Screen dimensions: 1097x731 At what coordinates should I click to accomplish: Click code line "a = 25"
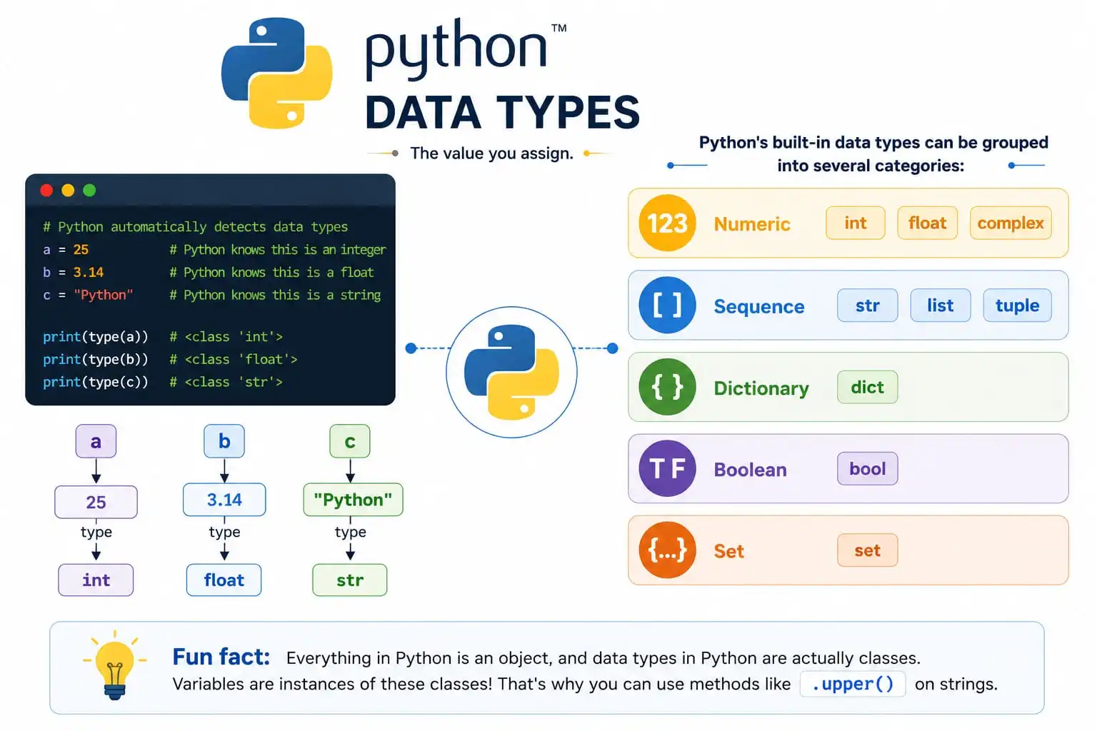[66, 250]
